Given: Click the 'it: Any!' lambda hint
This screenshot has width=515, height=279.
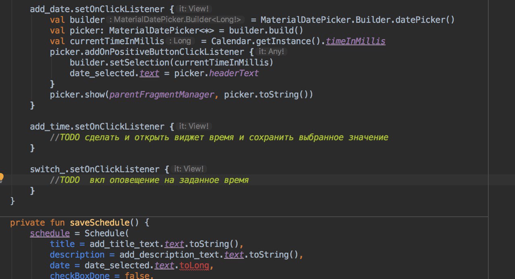Looking at the screenshot, I should click(x=271, y=52).
